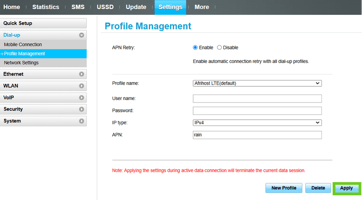Expand the System section arrow icon
The image size is (362, 203).
click(81, 121)
